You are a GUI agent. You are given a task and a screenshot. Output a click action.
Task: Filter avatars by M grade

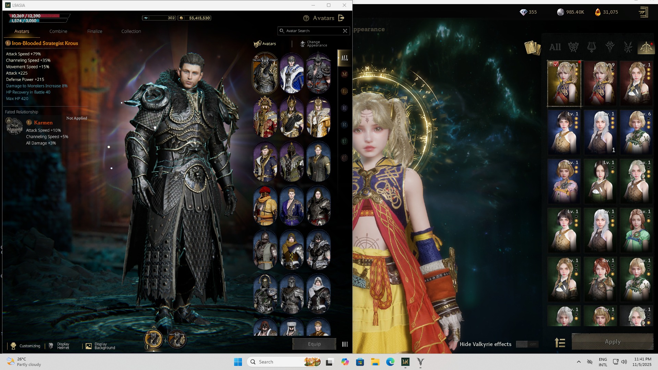coord(344,74)
